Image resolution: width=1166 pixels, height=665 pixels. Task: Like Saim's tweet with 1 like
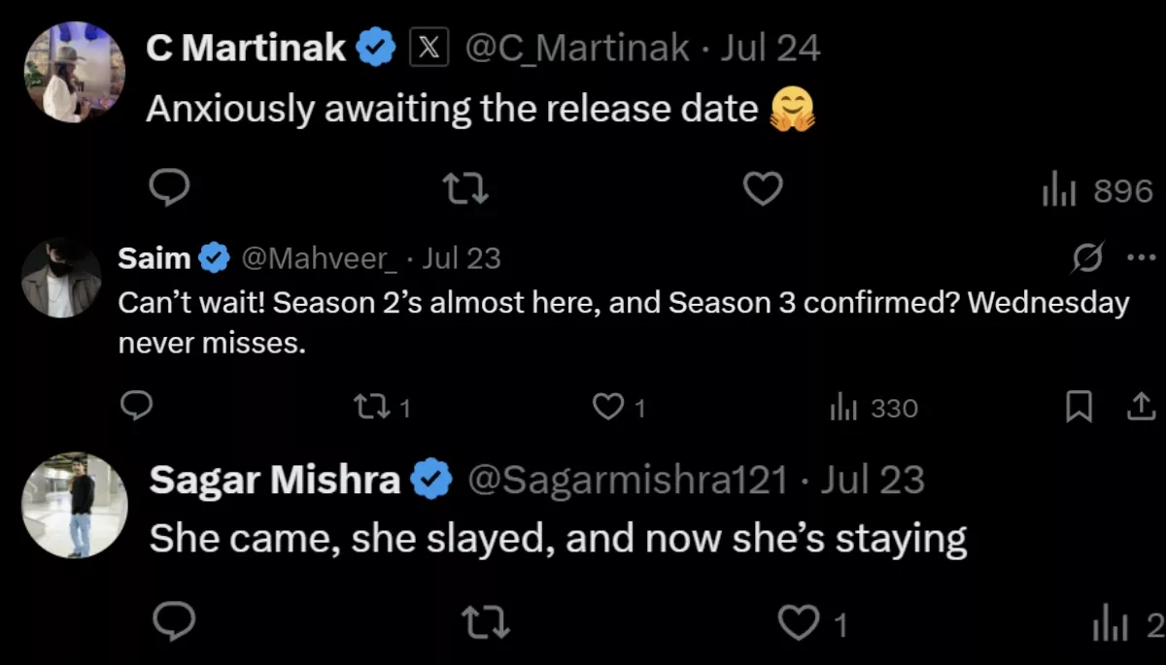pos(609,408)
